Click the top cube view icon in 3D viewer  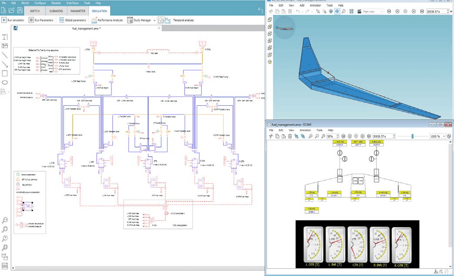[x=270, y=20]
